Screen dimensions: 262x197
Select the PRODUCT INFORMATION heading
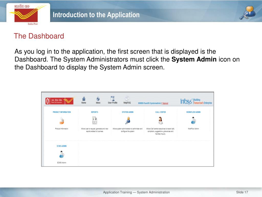[62, 112]
